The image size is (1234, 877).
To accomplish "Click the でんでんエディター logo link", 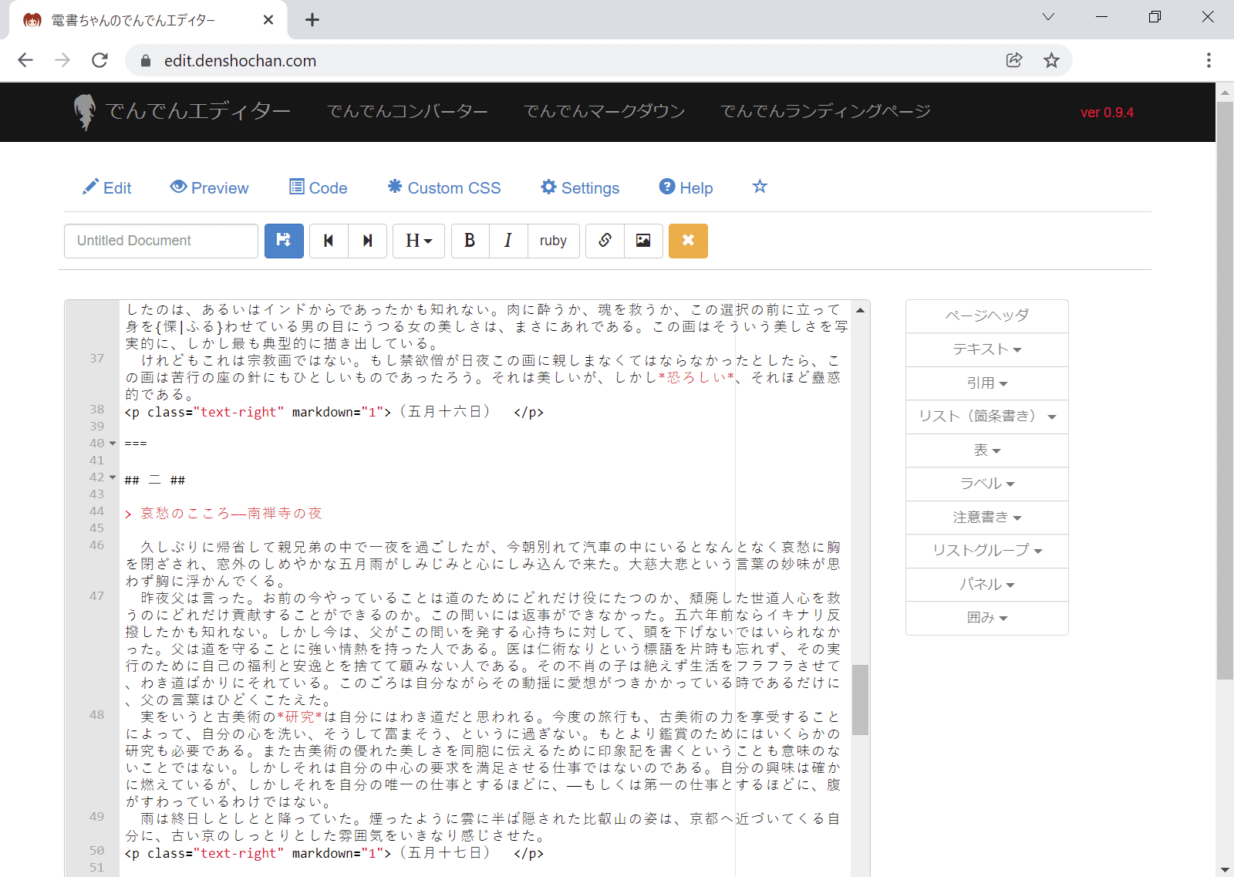I will click(182, 112).
